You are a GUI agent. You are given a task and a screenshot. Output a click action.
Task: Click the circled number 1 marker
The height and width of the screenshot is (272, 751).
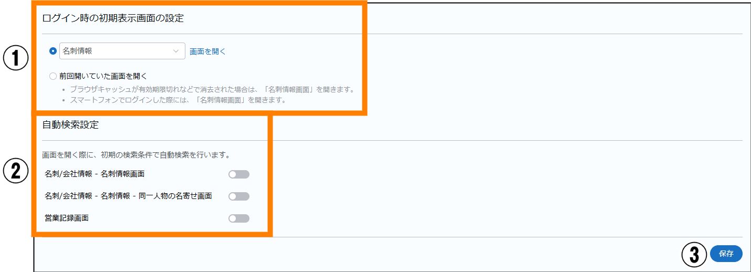[16, 59]
